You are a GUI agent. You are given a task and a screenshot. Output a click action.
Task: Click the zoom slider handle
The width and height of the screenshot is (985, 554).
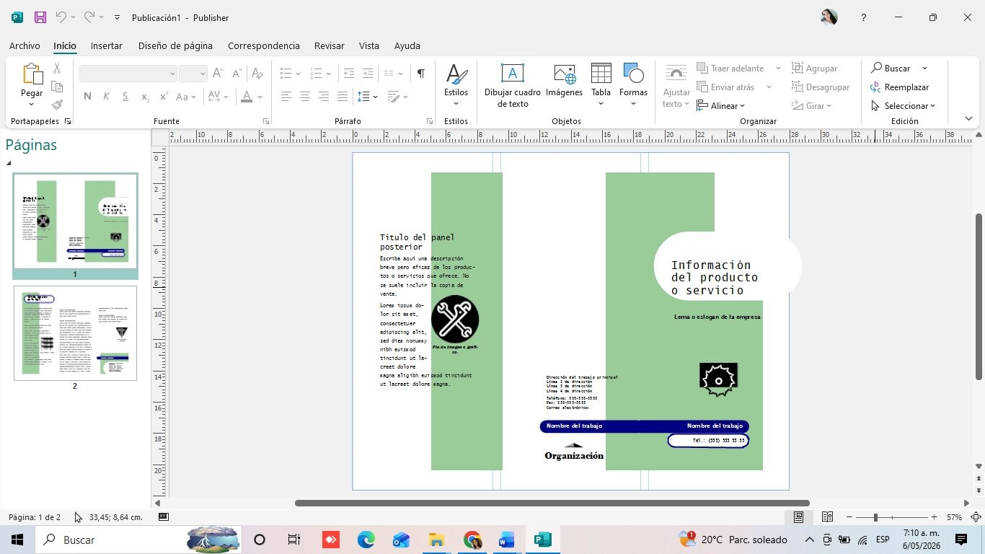pos(875,517)
